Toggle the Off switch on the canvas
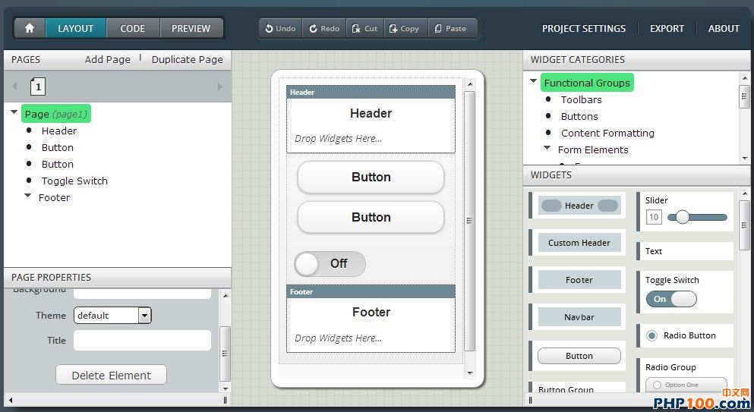The width and height of the screenshot is (754, 412). coord(330,263)
